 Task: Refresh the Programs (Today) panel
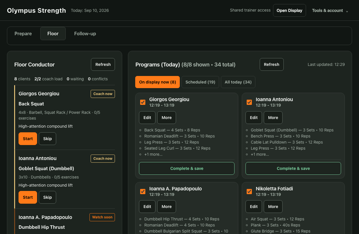(x=272, y=64)
